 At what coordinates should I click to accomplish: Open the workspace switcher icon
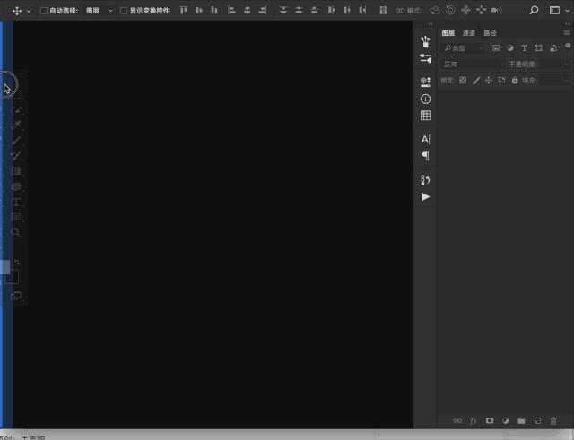(554, 10)
